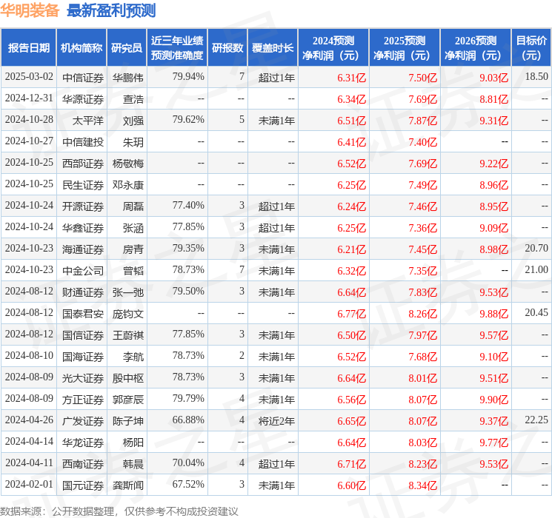Image resolution: width=552 pixels, height=518 pixels.
Task: Click date cell 2024-04-14
Action: [x=29, y=441]
